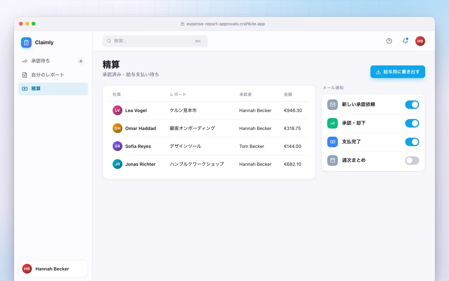Open the help question mark icon

coord(389,41)
